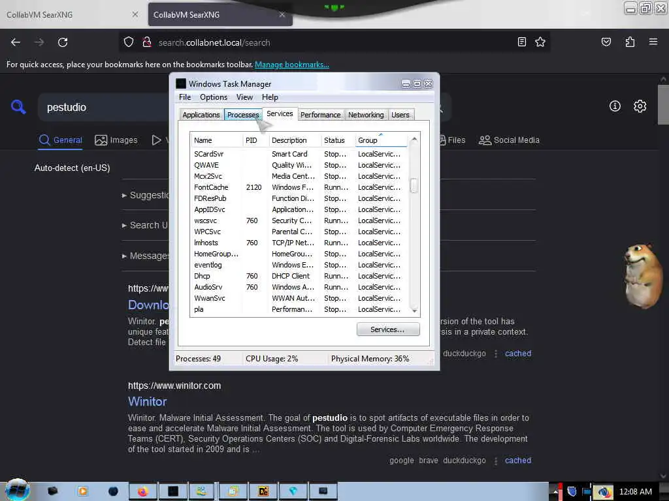
Task: Click the blue shield tray icon
Action: pos(572,492)
